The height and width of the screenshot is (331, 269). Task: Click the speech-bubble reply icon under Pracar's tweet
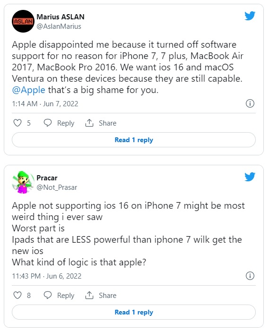tap(48, 295)
